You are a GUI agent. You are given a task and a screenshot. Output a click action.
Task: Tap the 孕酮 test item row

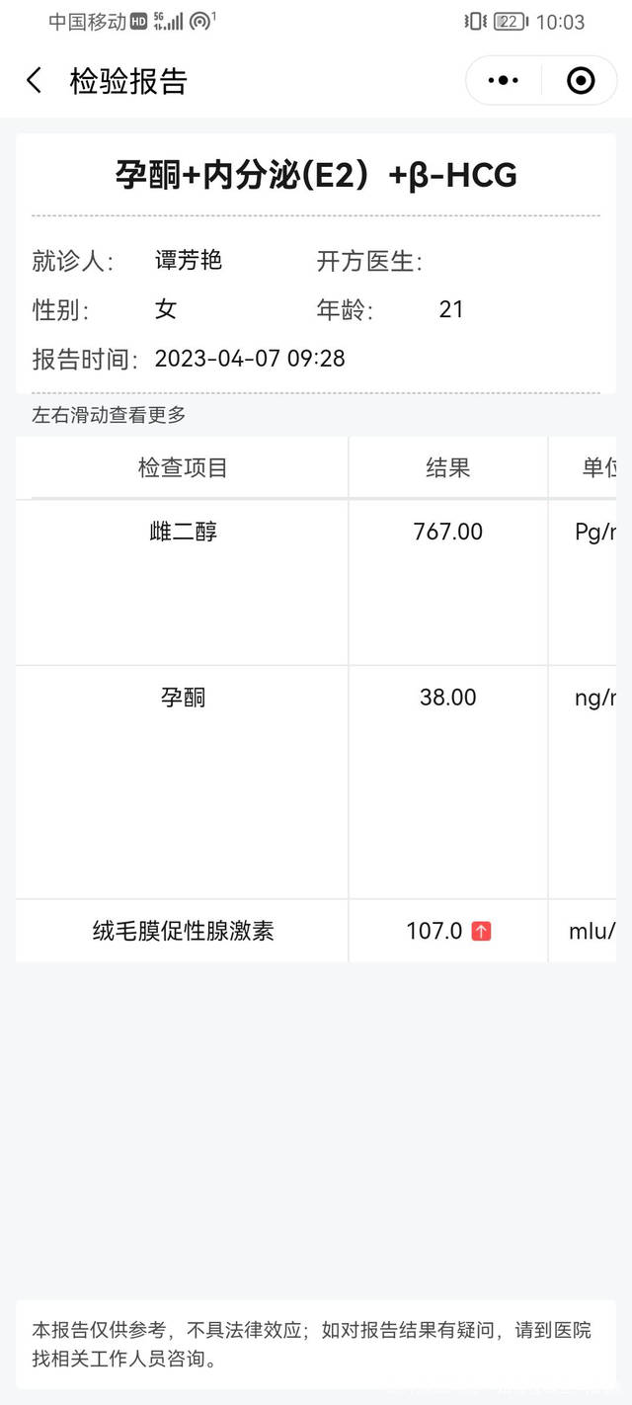pos(183,698)
